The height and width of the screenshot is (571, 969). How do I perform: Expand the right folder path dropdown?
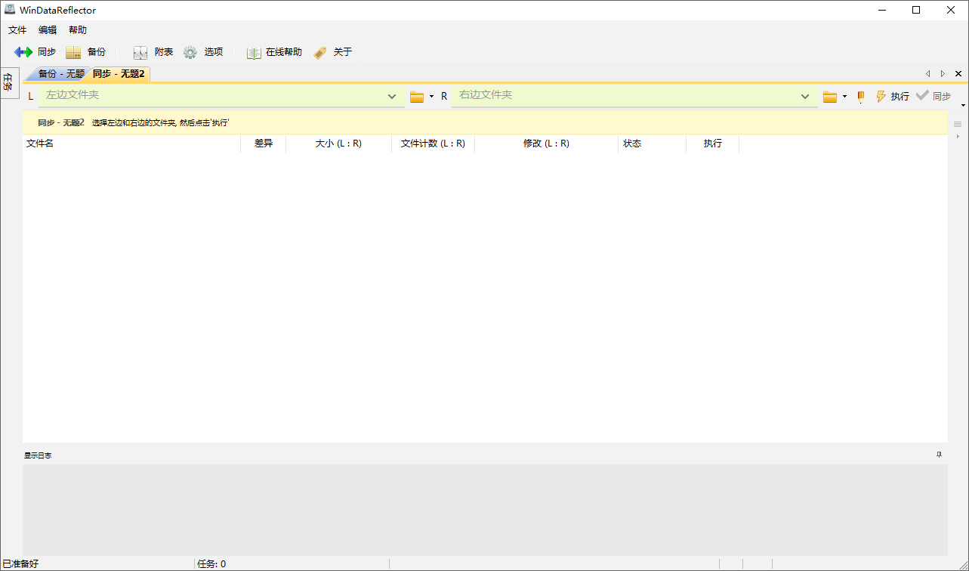805,97
